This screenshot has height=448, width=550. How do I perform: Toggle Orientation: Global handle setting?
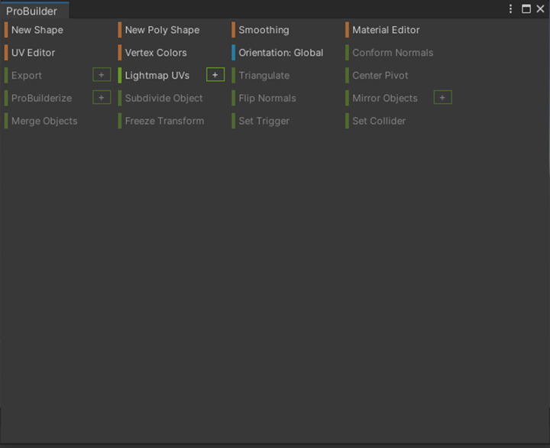point(280,53)
